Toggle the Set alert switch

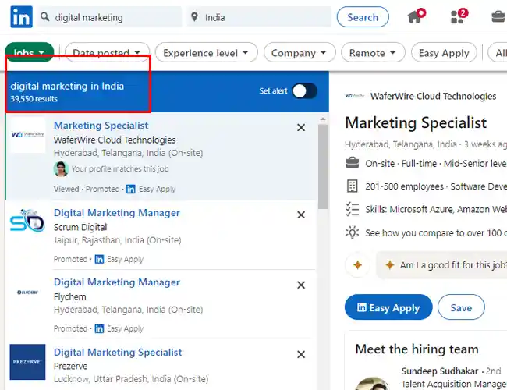pos(304,91)
